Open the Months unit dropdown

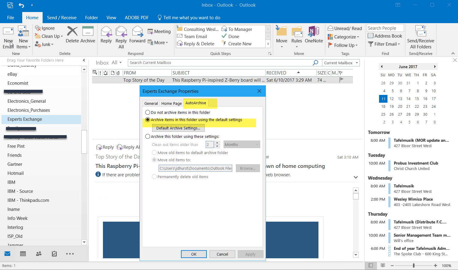coord(242,144)
